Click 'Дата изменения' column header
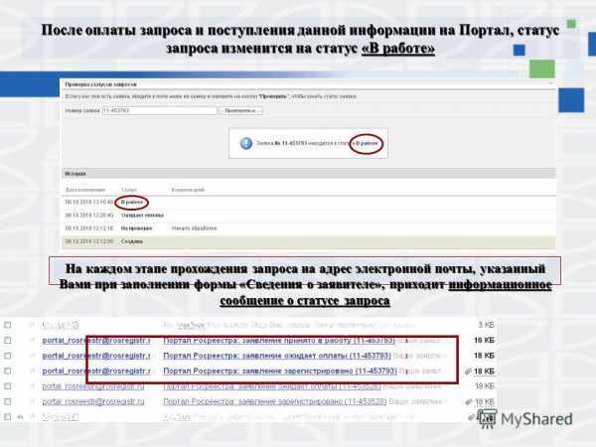The width and height of the screenshot is (596, 447). pyautogui.click(x=85, y=190)
